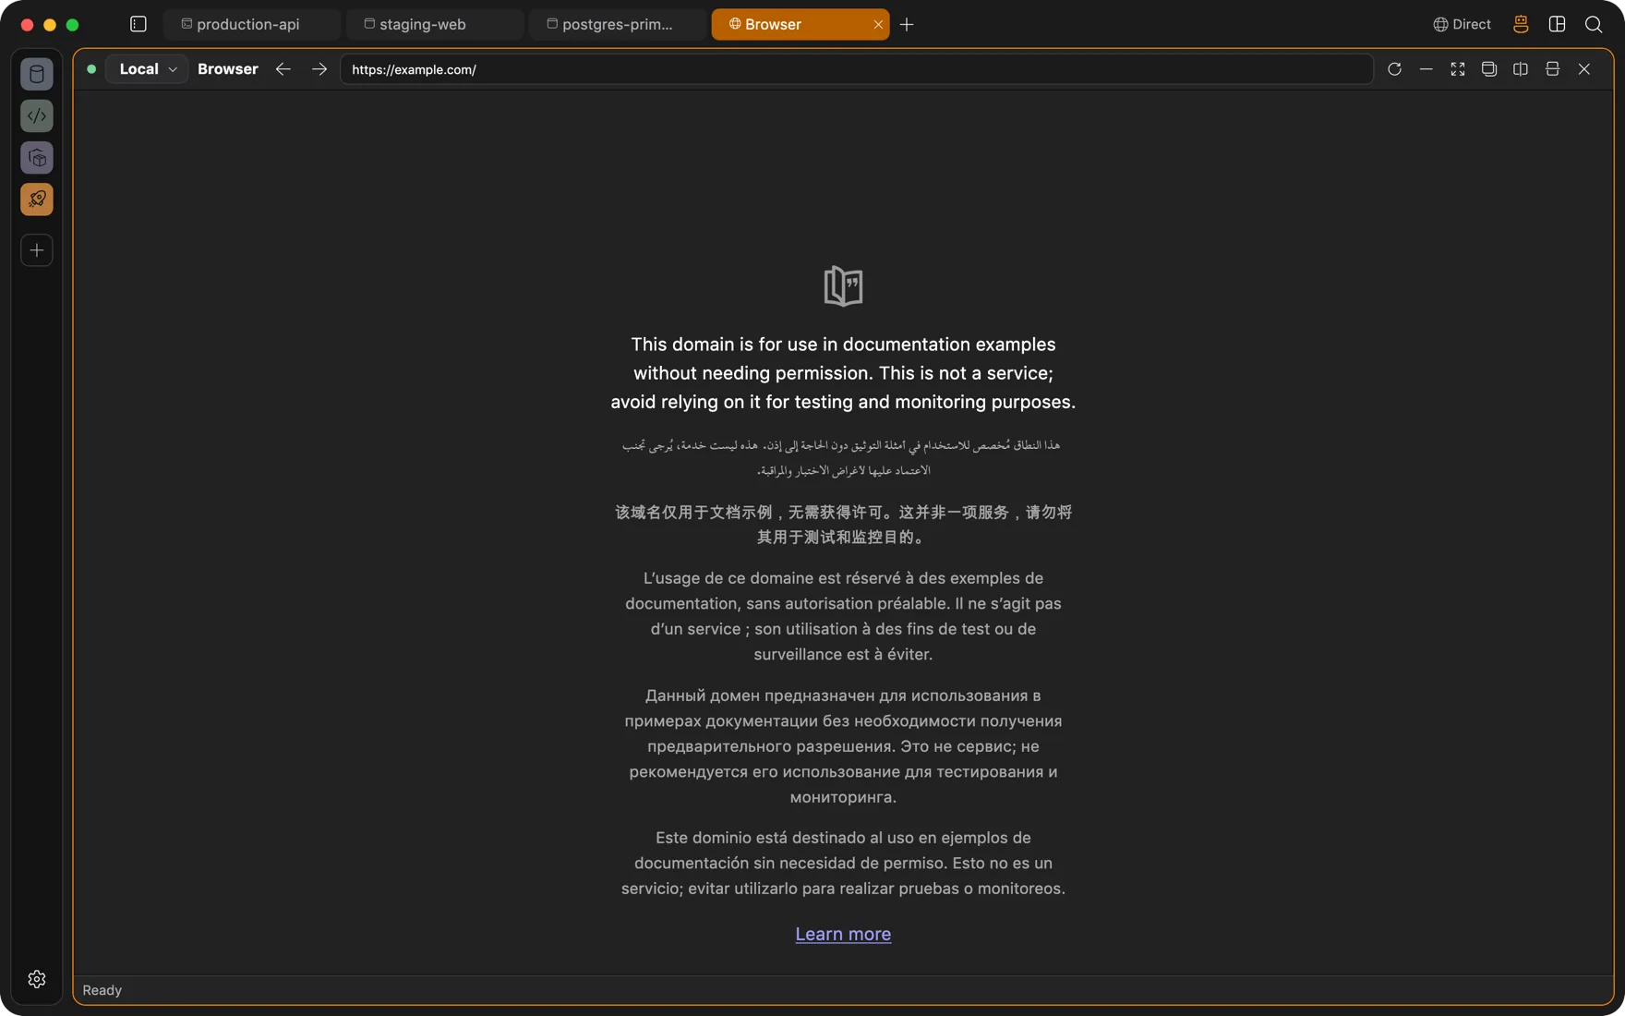Open the Direct network mode selector
Screen dimensions: 1625x1016
1462,24
